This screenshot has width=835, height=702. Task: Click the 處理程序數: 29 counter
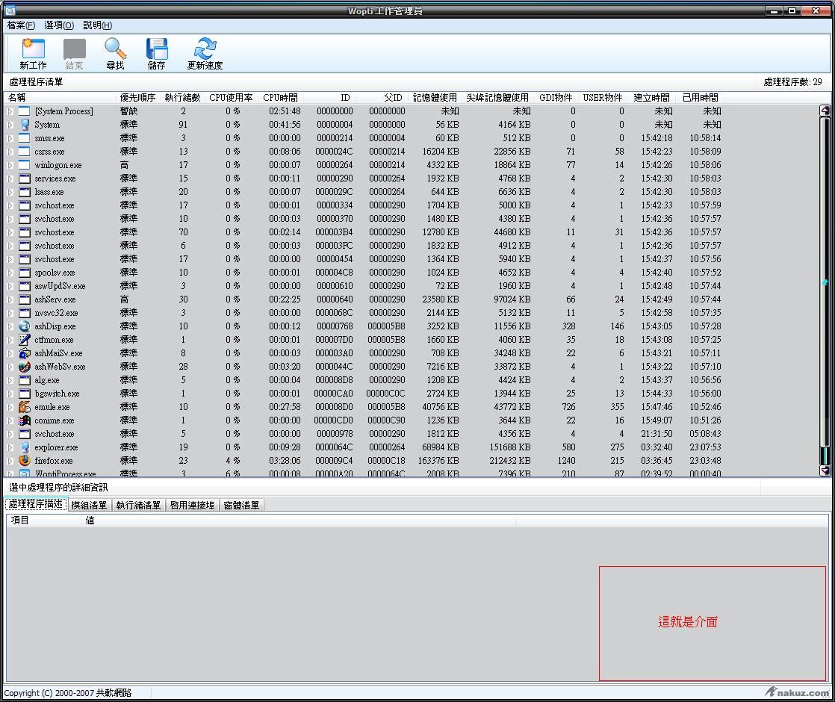[x=792, y=82]
